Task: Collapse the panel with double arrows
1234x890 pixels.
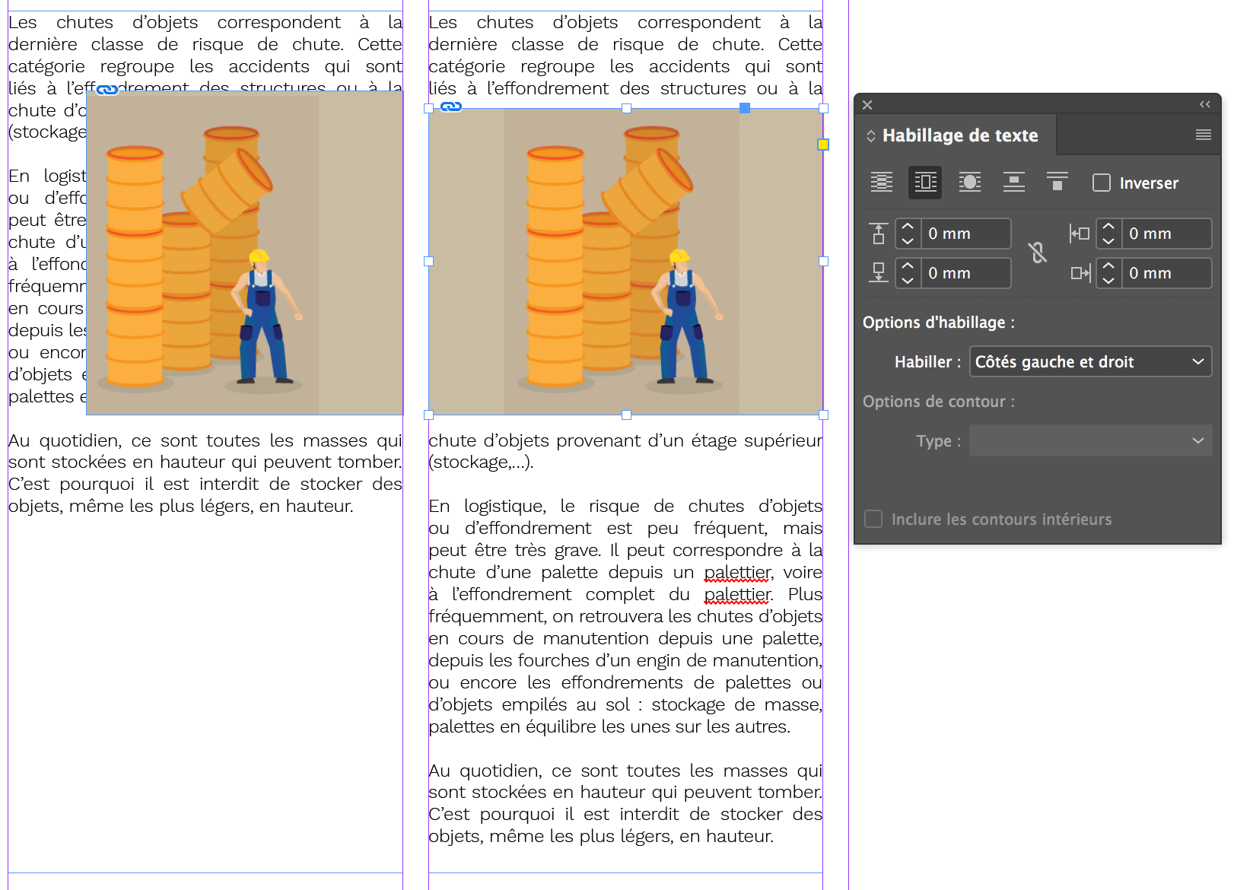Action: click(1204, 104)
